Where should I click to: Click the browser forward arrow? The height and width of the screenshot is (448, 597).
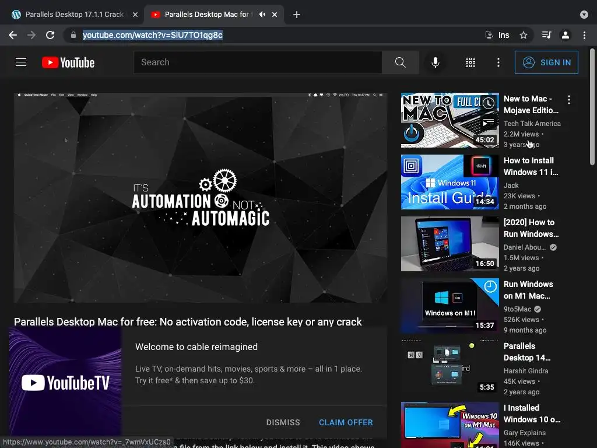click(x=31, y=35)
